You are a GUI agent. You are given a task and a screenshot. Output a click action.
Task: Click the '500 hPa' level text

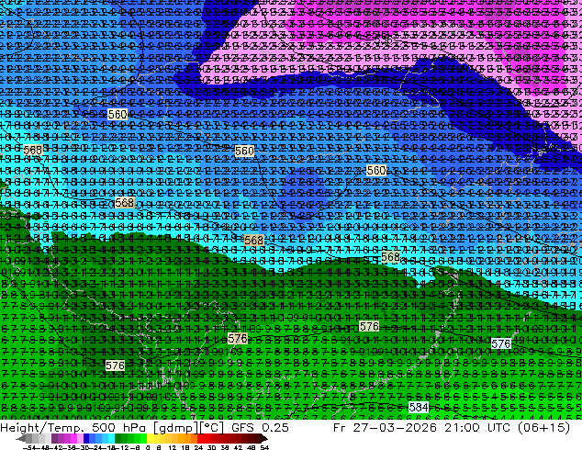118,427
